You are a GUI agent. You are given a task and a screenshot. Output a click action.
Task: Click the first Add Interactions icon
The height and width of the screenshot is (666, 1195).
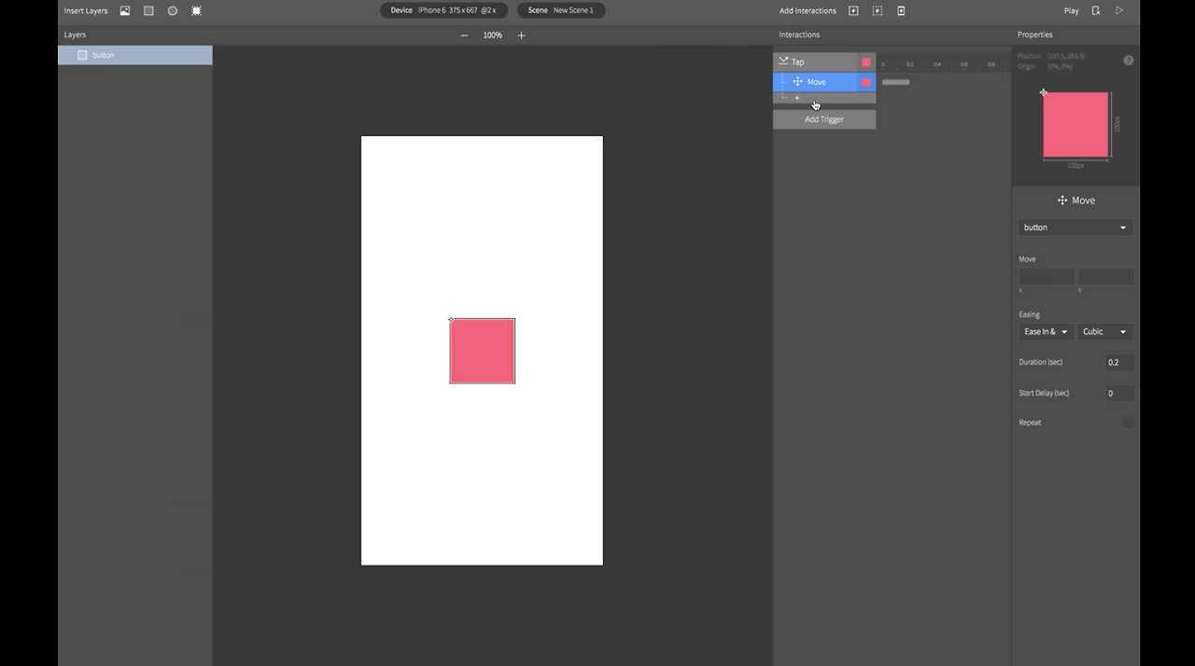[853, 11]
